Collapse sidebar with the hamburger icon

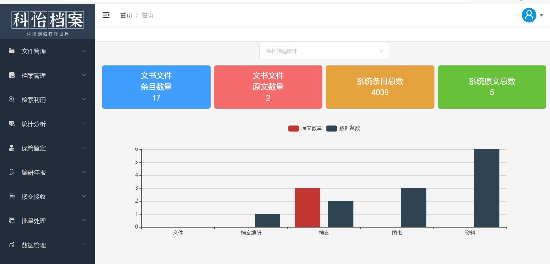[106, 15]
